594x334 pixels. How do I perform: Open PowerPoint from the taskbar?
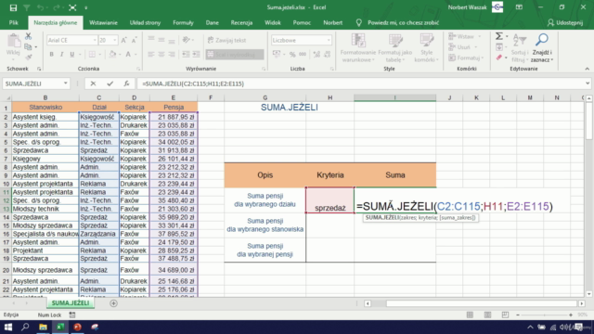point(78,327)
